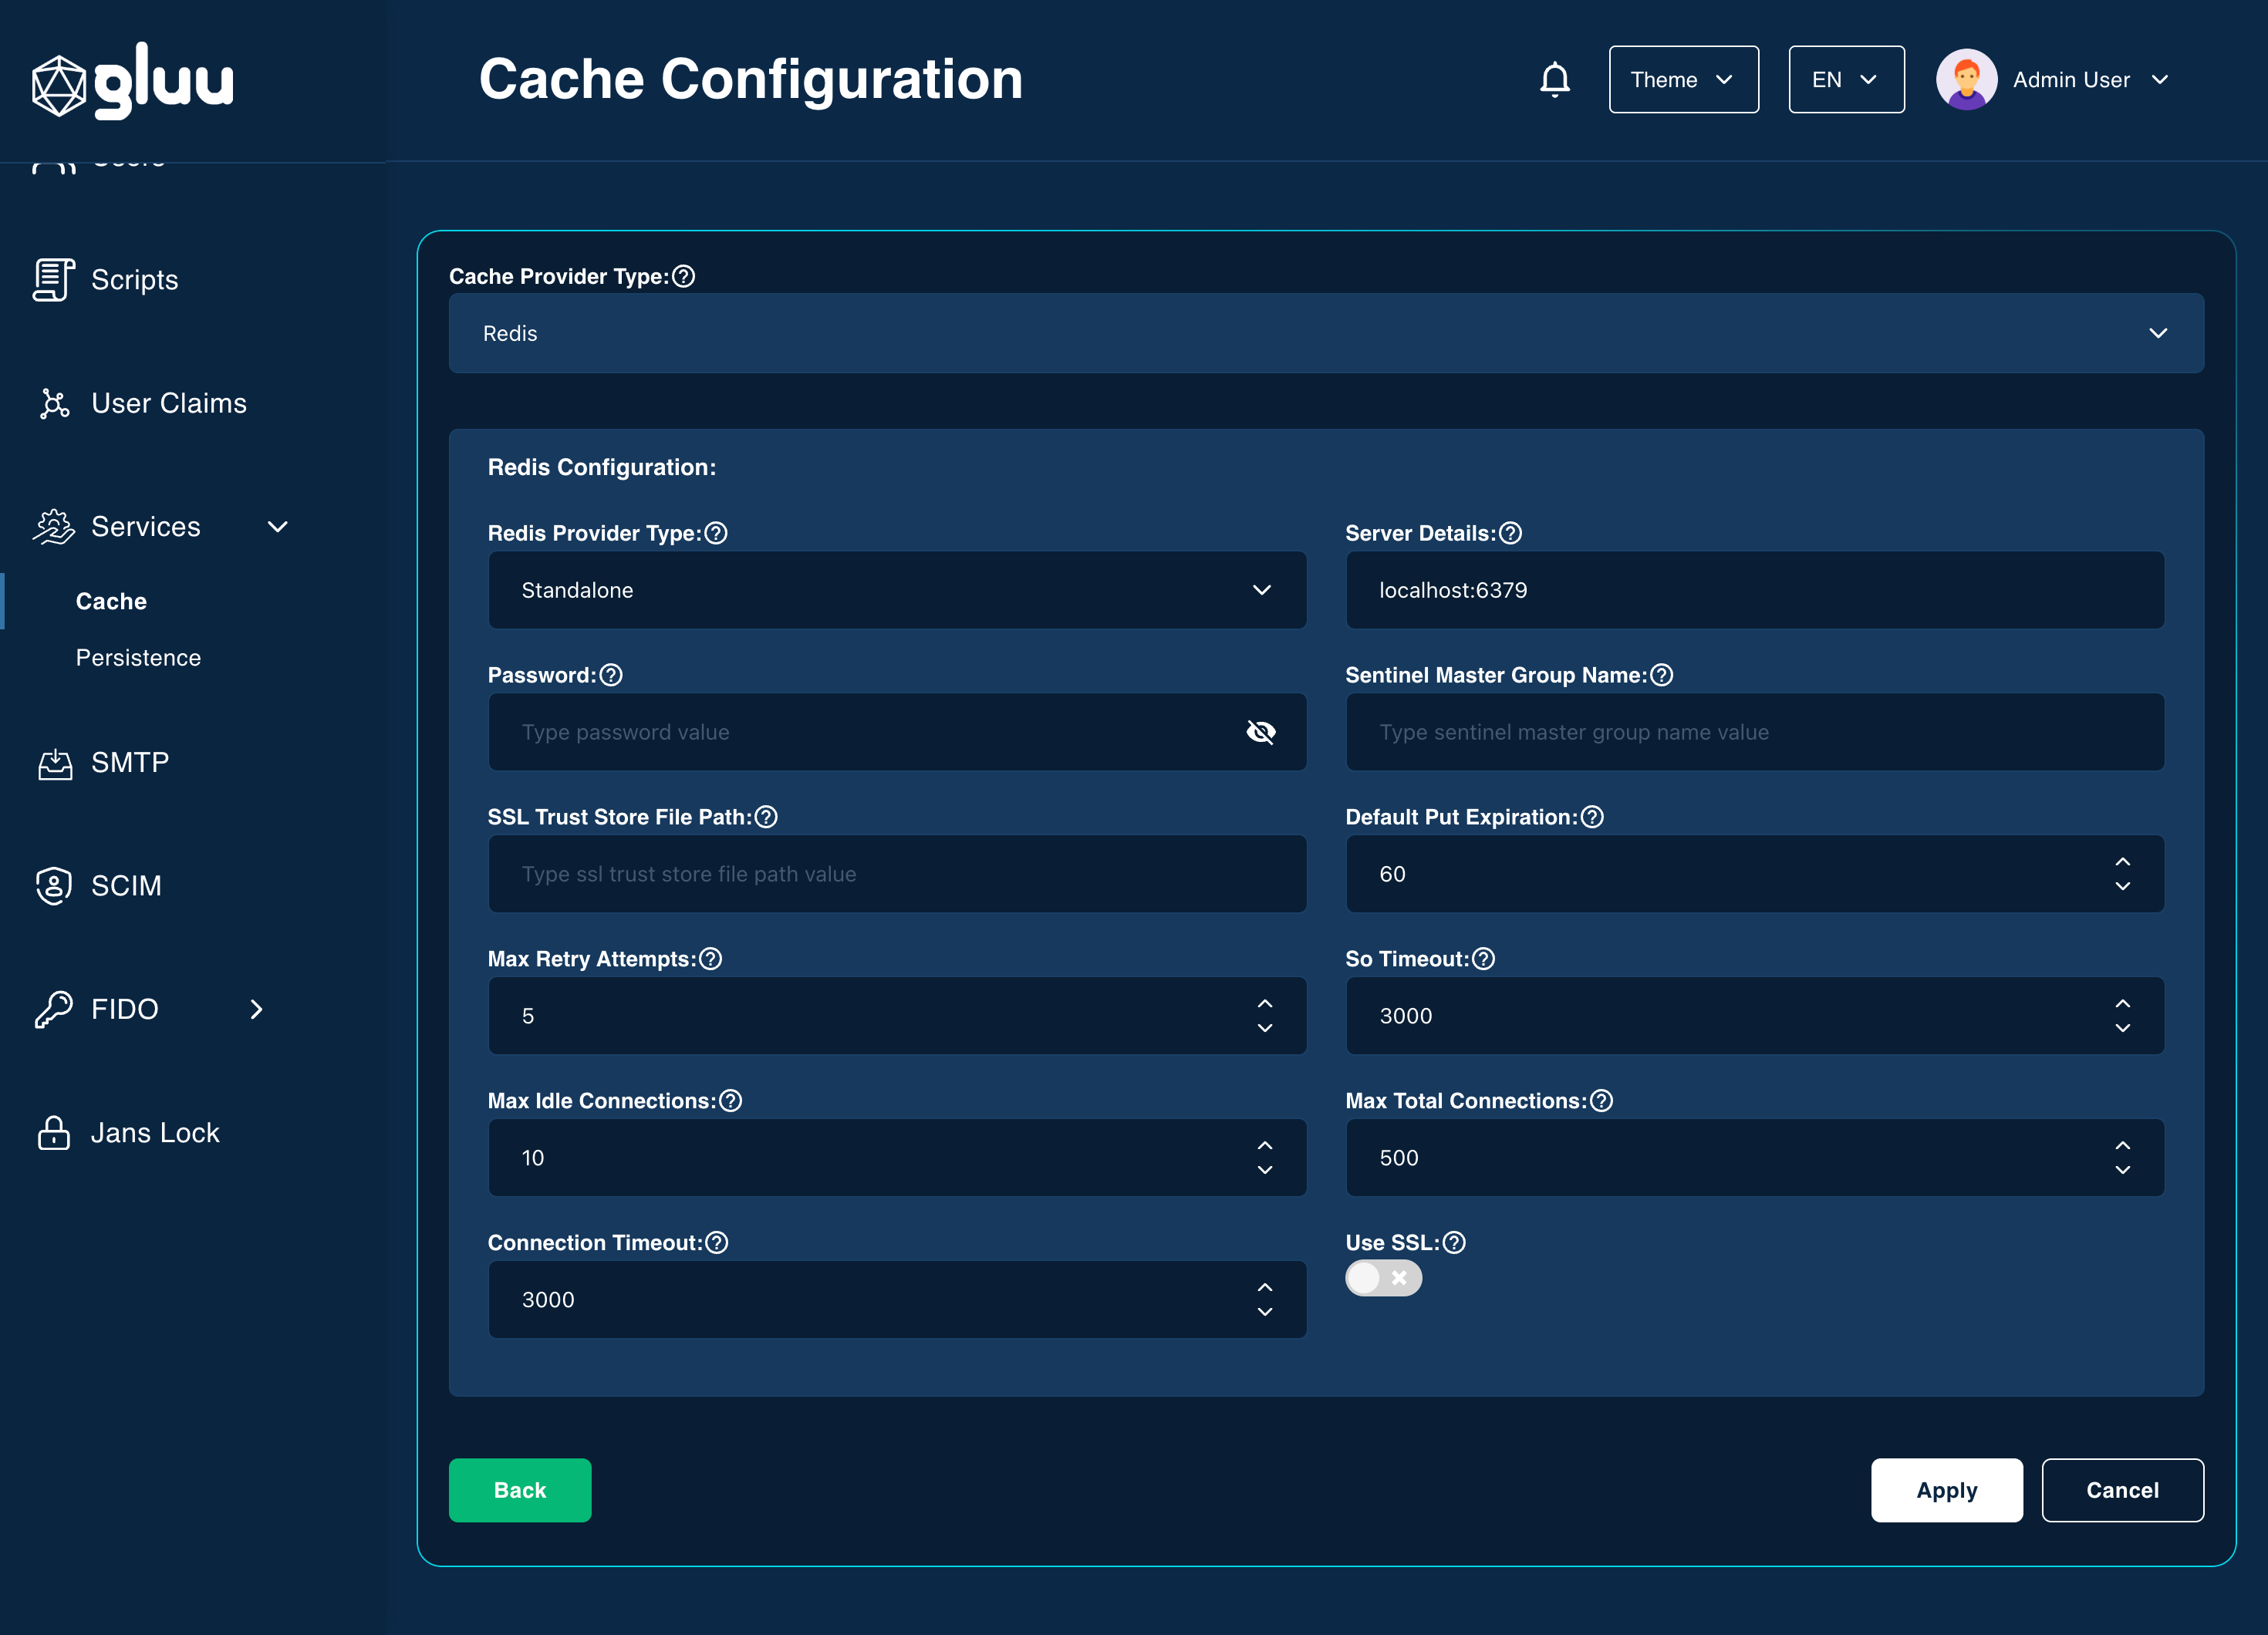Click the Services sidebar icon
Viewport: 2268px width, 1635px height.
[x=54, y=527]
